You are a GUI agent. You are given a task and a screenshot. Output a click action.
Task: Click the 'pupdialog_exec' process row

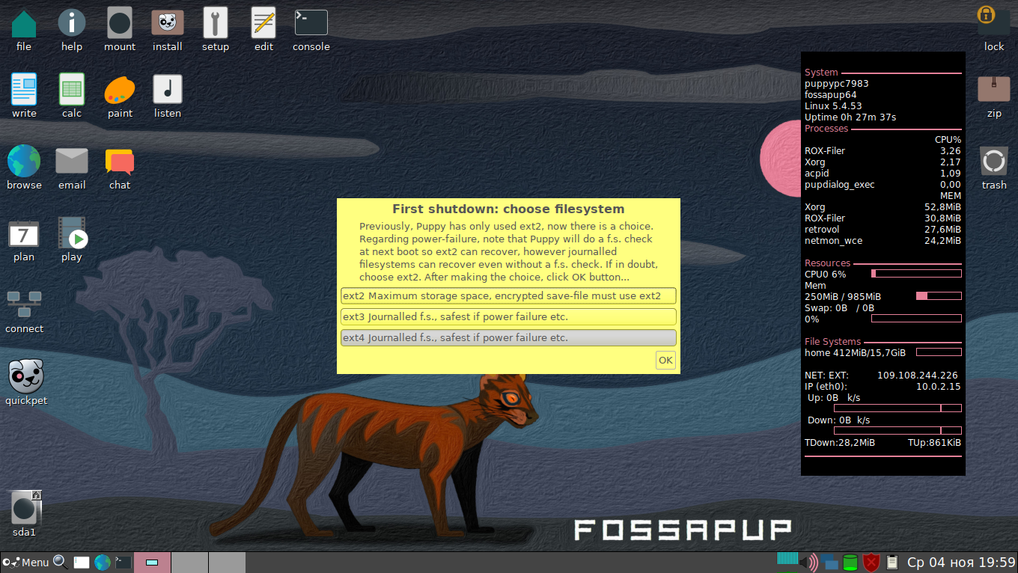tap(883, 185)
